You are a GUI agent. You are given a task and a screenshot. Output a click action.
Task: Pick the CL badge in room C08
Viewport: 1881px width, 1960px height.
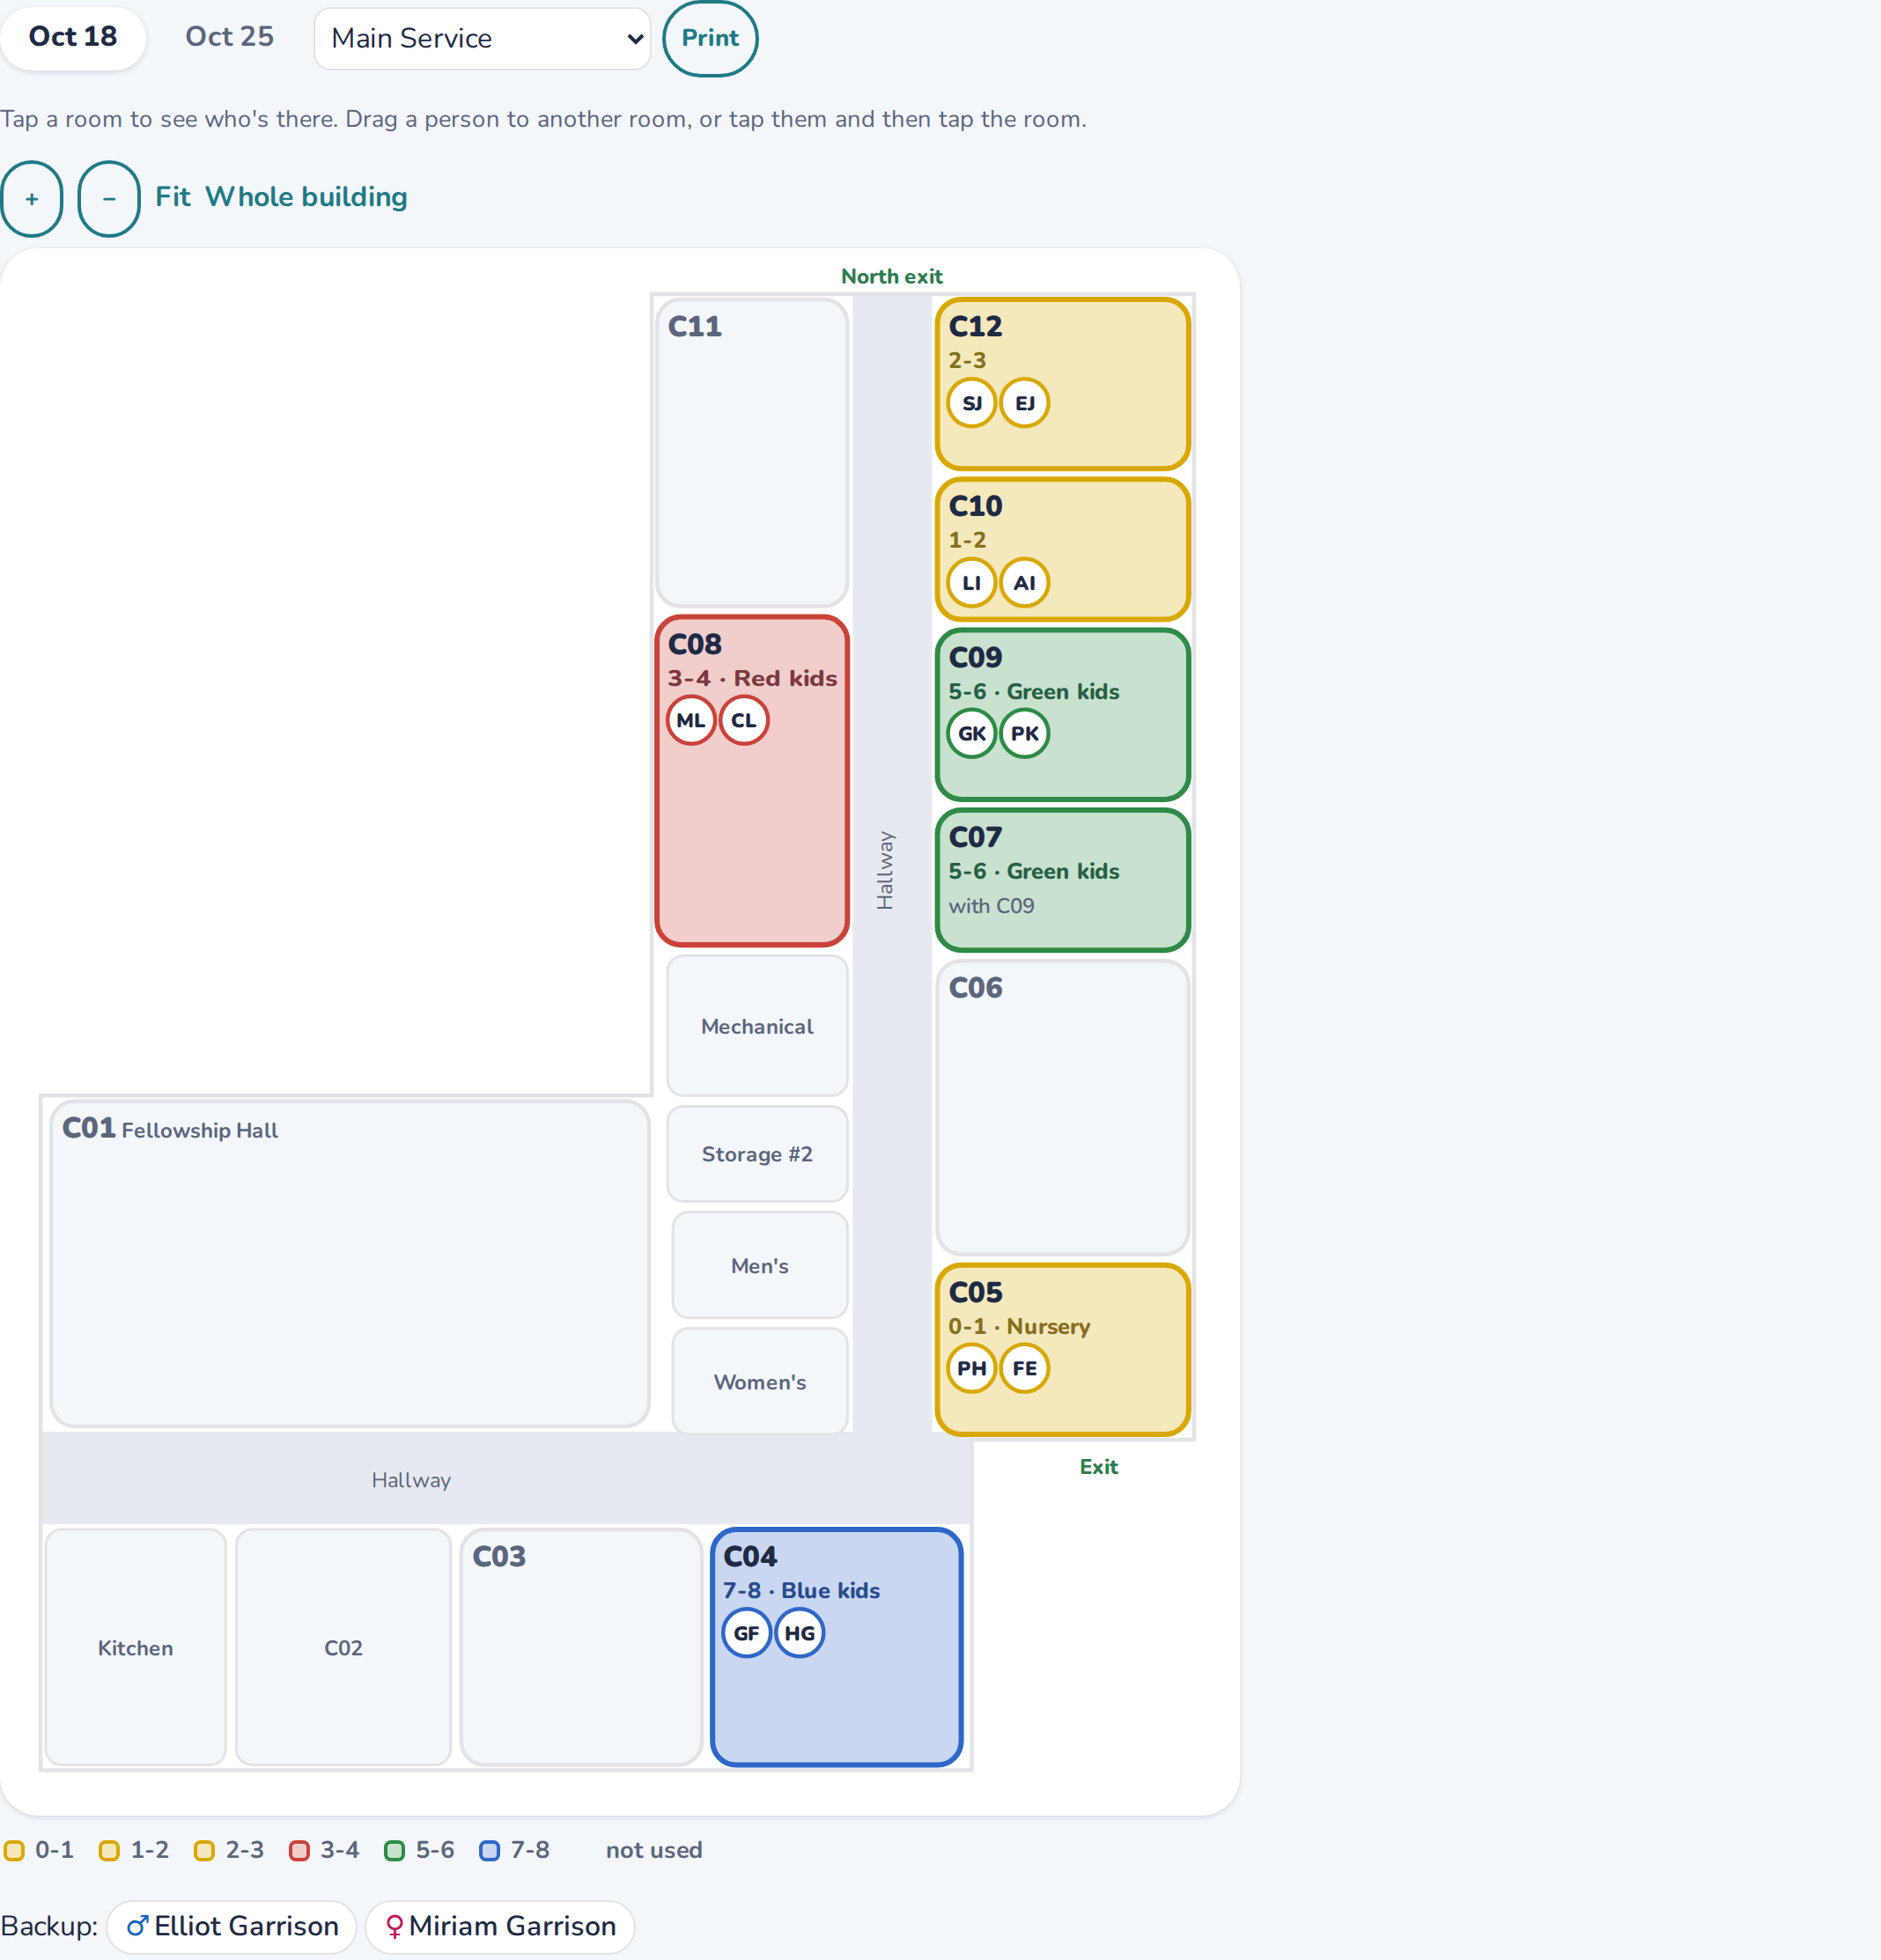coord(743,721)
